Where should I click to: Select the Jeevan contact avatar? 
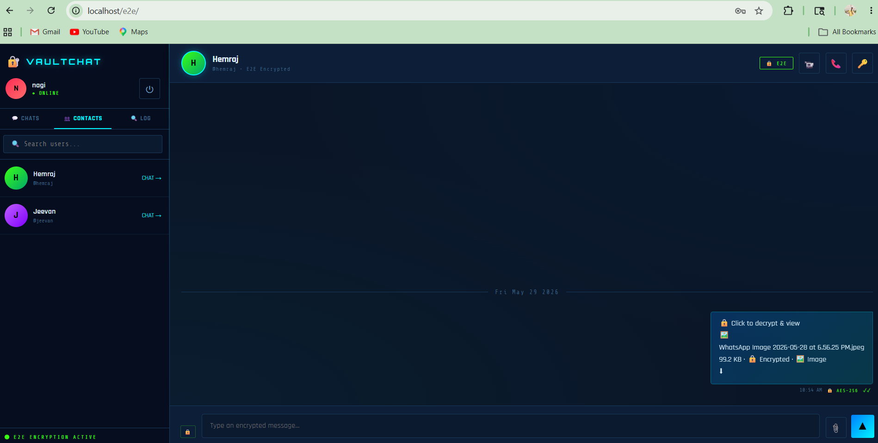click(16, 215)
